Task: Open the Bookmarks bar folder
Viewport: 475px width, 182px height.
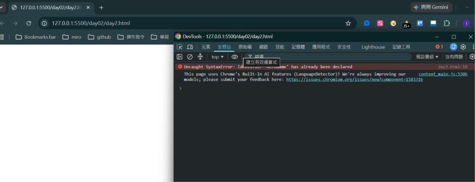Action: 36,37
